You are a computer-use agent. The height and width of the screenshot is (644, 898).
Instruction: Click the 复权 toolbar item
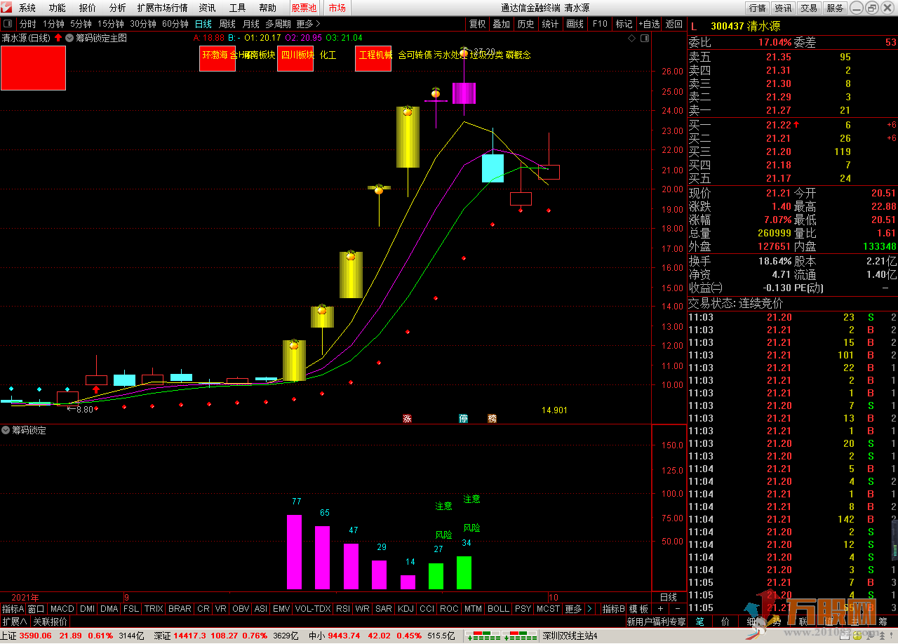[477, 24]
